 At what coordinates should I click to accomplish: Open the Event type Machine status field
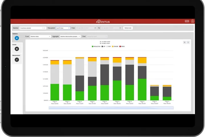pyautogui.click(x=40, y=37)
